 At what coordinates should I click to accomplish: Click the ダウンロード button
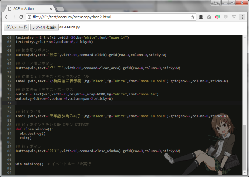pos(17,27)
